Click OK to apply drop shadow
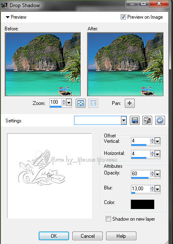Viewport: 173px width, 244px height. click(54, 236)
